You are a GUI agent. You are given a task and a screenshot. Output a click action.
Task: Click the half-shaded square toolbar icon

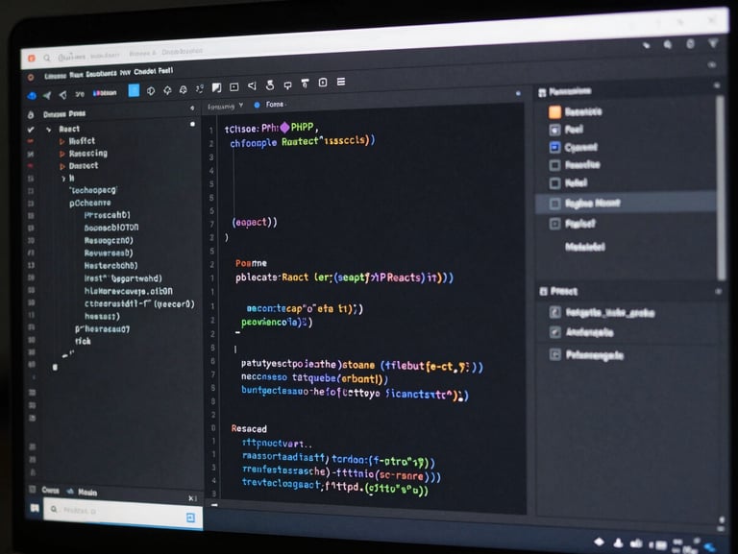point(216,87)
